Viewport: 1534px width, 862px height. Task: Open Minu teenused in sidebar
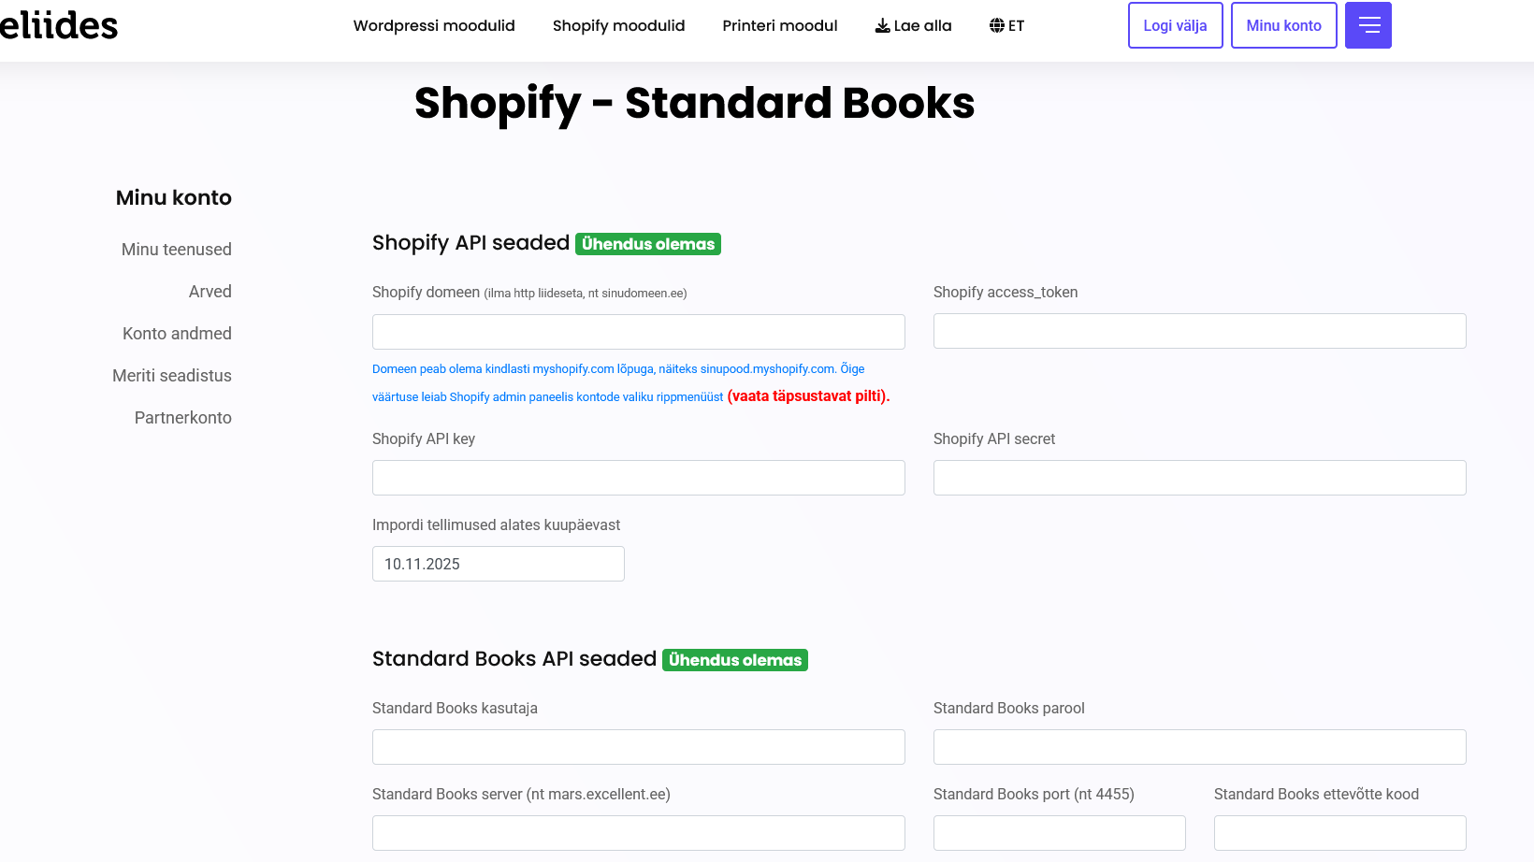coord(176,250)
